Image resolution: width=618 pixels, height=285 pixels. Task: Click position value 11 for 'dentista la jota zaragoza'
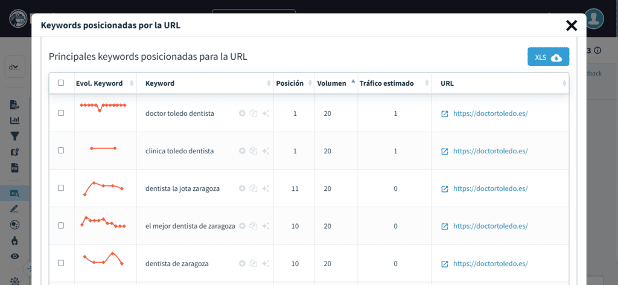point(295,189)
